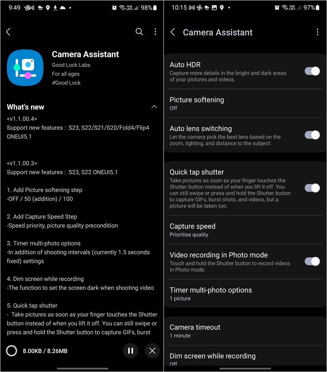This screenshot has width=327, height=372.
Task: Cancel the Camera Assistant download
Action: click(x=152, y=351)
